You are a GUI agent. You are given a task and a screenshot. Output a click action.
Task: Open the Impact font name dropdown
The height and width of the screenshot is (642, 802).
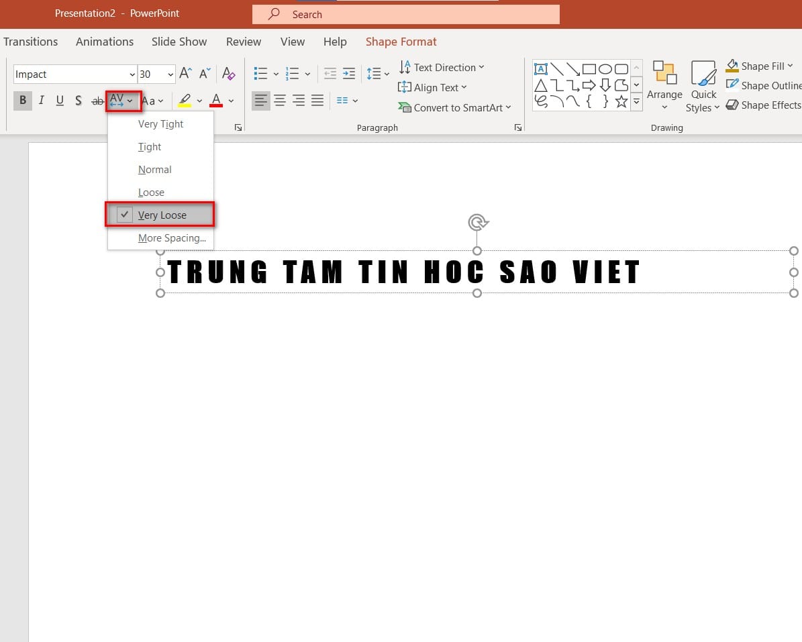[x=132, y=74]
